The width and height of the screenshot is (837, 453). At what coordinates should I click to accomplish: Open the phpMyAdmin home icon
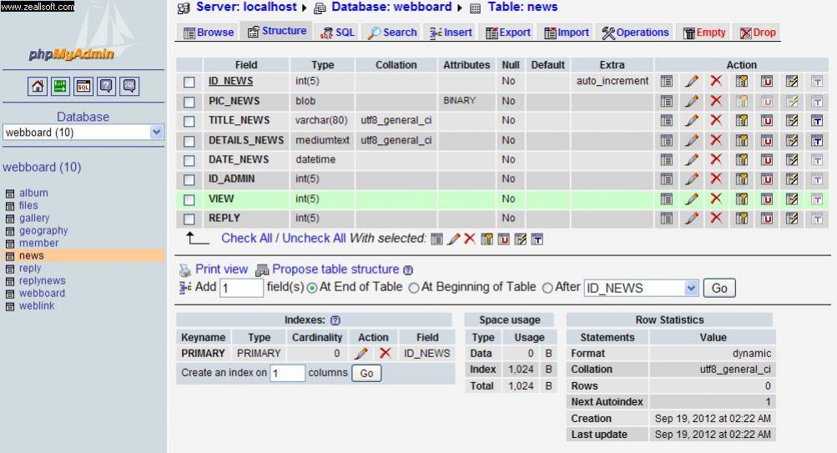38,86
